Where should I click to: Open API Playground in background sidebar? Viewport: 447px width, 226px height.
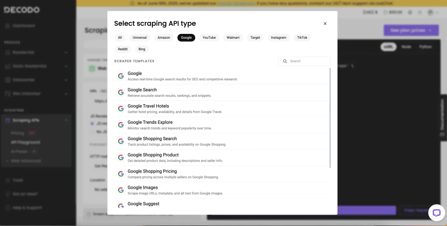coord(25,142)
